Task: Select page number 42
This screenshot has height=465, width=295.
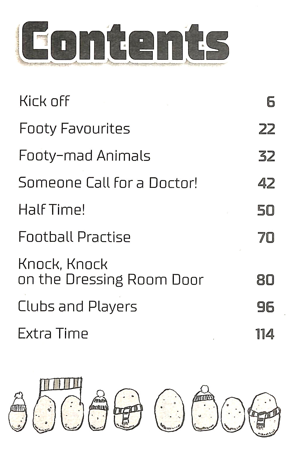Action: pos(266,183)
